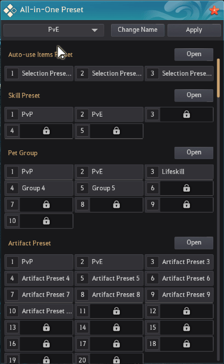Select first Selection Preset auto-use slot

39,74
